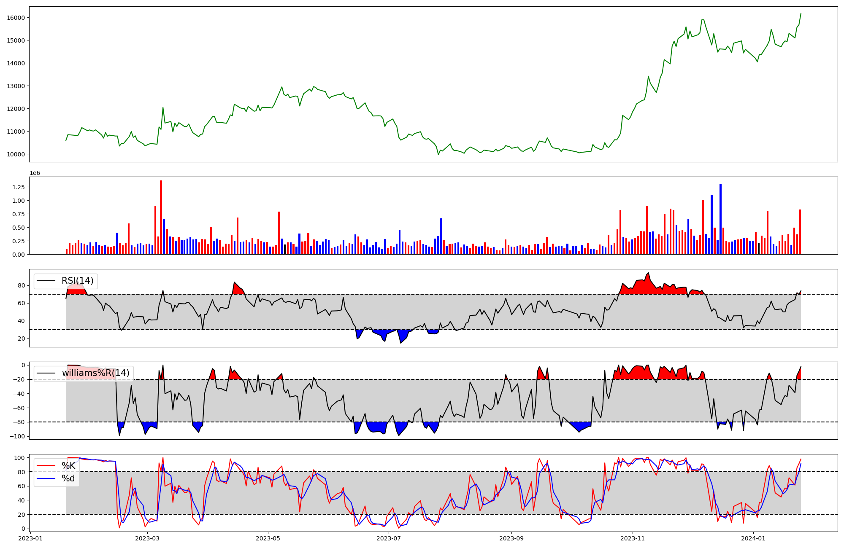Click the williams%R(14) legend label
The image size is (844, 548).
tap(95, 373)
